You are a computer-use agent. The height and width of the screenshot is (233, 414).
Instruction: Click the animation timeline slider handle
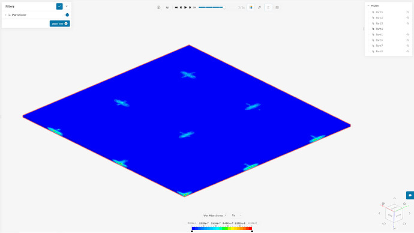pyautogui.click(x=224, y=7)
